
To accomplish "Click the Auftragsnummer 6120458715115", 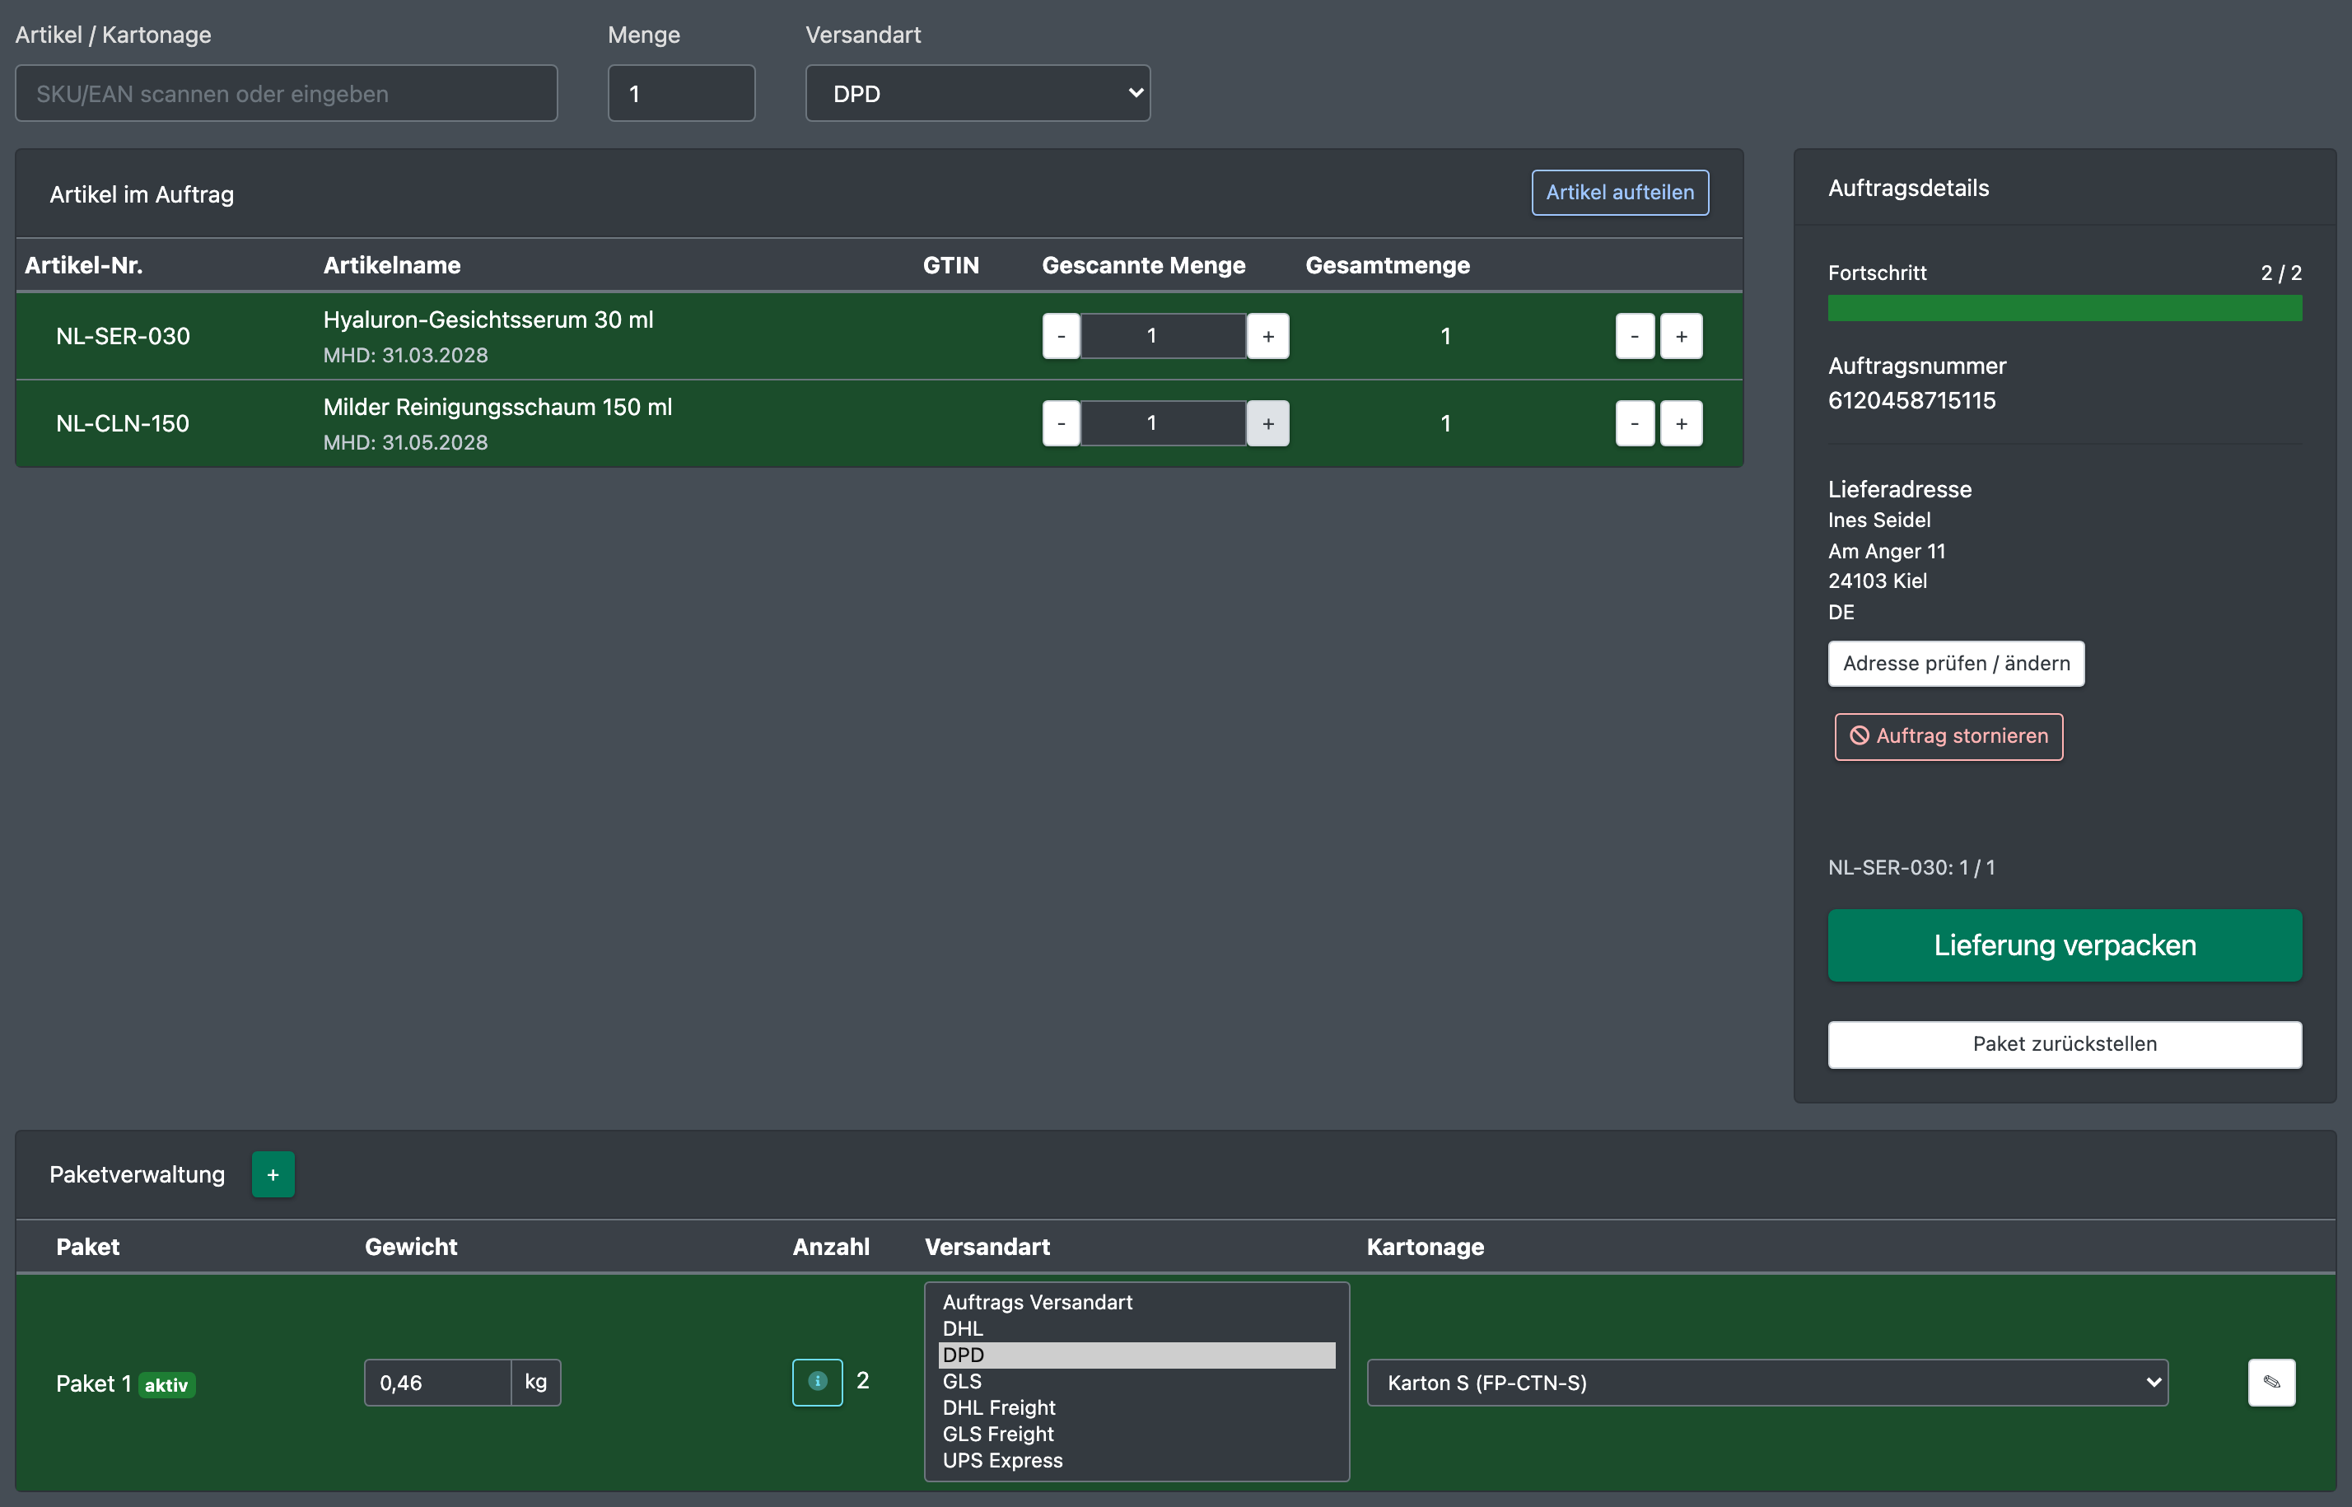I will (x=1911, y=400).
